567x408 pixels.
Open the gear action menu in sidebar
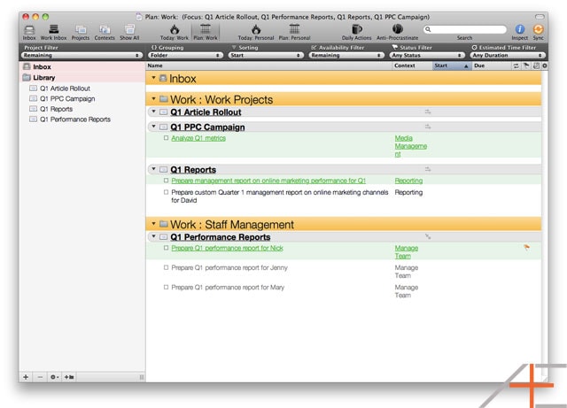[x=54, y=377]
